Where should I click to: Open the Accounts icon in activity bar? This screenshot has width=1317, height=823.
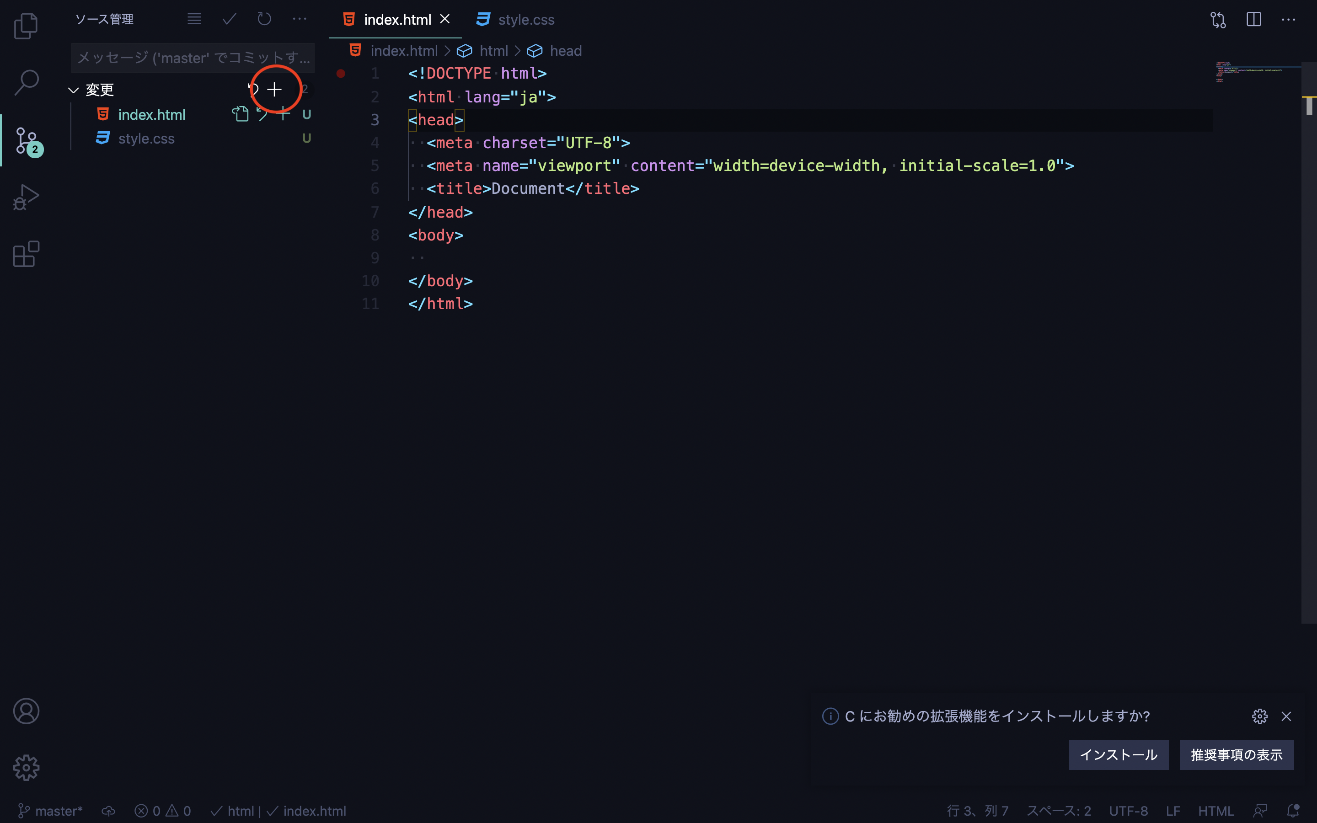(26, 711)
